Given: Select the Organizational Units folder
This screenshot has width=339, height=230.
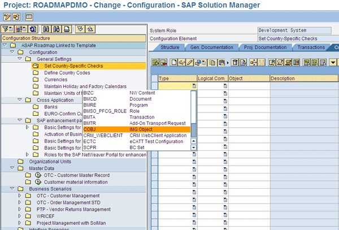Looking at the screenshot, I should (50, 162).
